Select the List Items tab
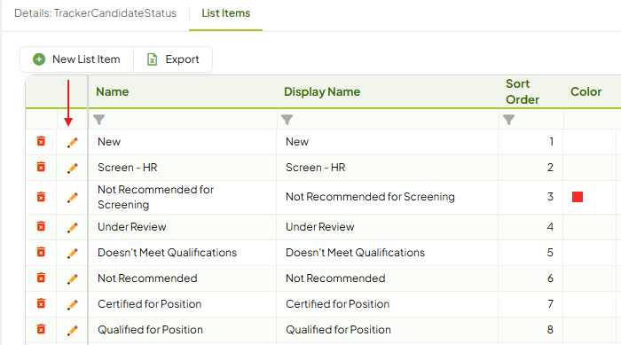Image resolution: width=621 pixels, height=345 pixels. click(225, 13)
